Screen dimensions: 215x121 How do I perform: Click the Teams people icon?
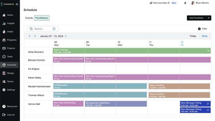click(4, 81)
